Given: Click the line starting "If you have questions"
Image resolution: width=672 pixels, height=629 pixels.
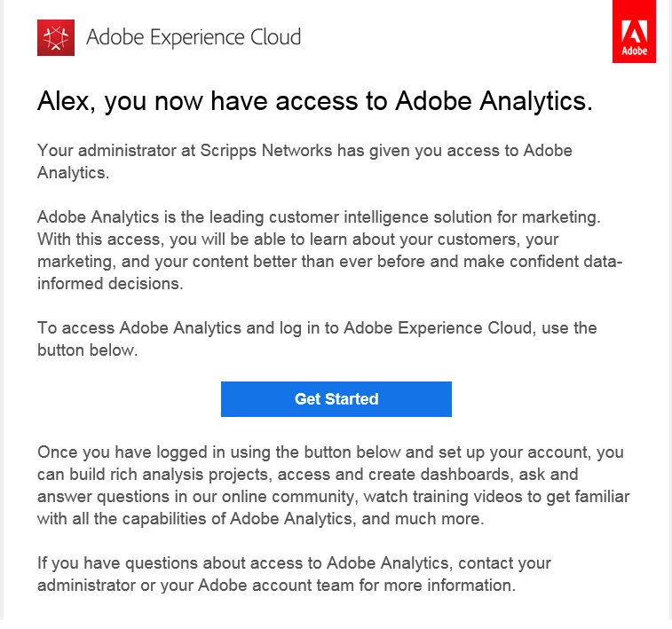Looking at the screenshot, I should [294, 563].
